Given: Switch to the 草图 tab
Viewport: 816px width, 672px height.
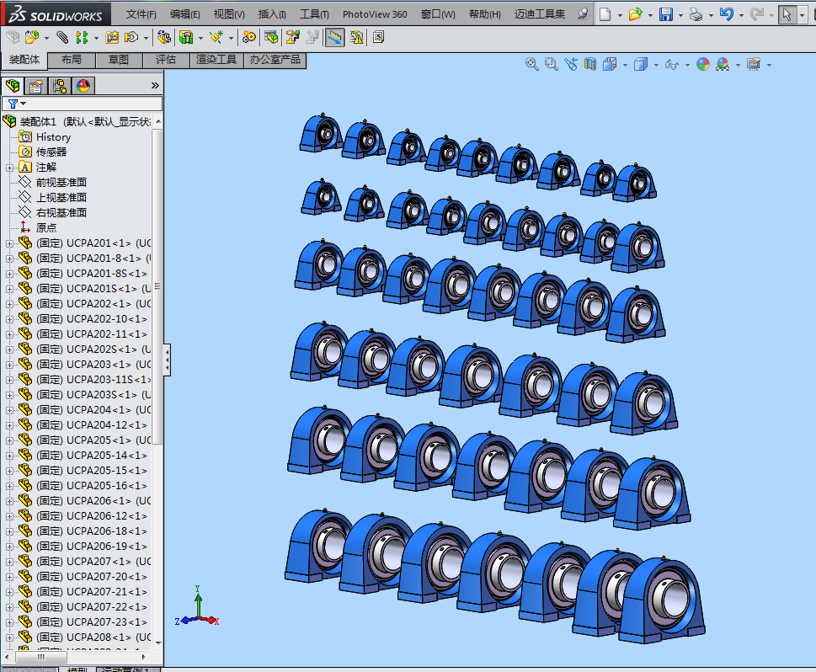Looking at the screenshot, I should [119, 60].
